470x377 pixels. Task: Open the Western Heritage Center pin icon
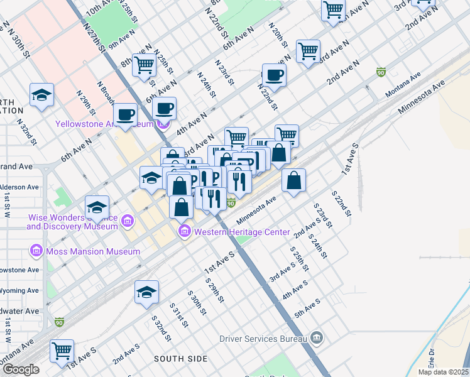pos(185,232)
